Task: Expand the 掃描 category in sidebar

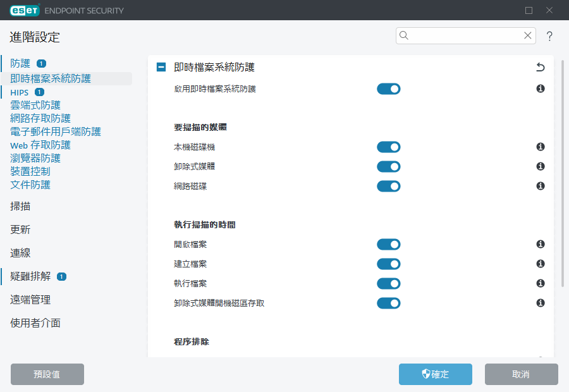Action: tap(20, 206)
